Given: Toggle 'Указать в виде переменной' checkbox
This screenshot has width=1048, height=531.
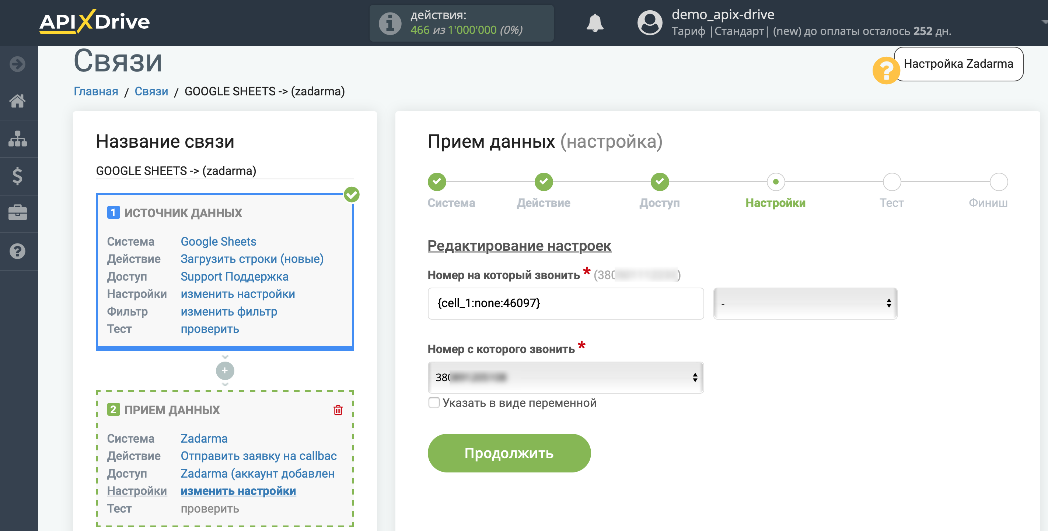Looking at the screenshot, I should (434, 402).
